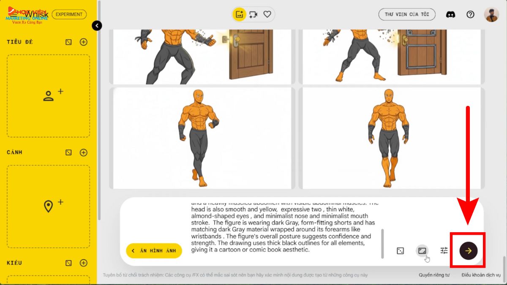Select the bottom-left walking figure image

coord(202,138)
